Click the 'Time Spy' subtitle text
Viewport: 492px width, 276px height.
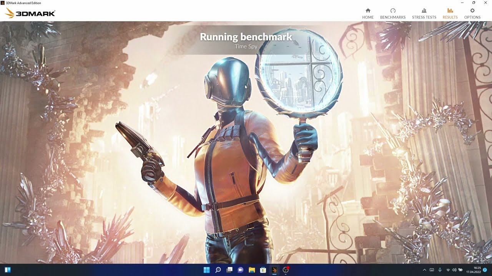click(x=246, y=46)
